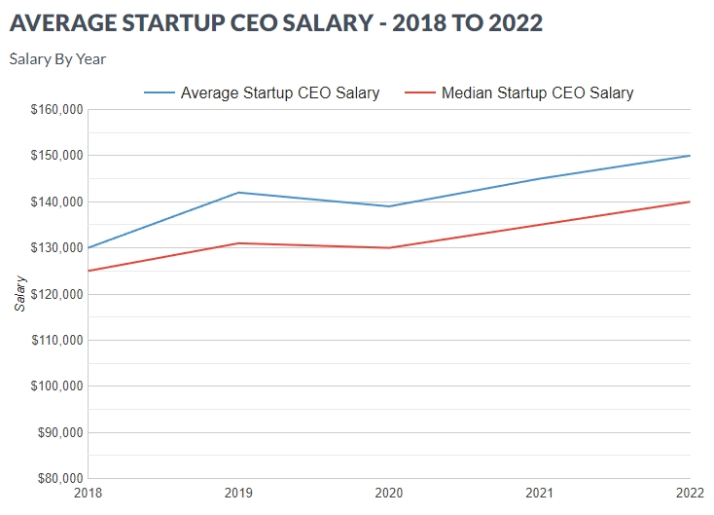The image size is (714, 515).
Task: Click the $150,000 y-axis label
Action: point(57,156)
